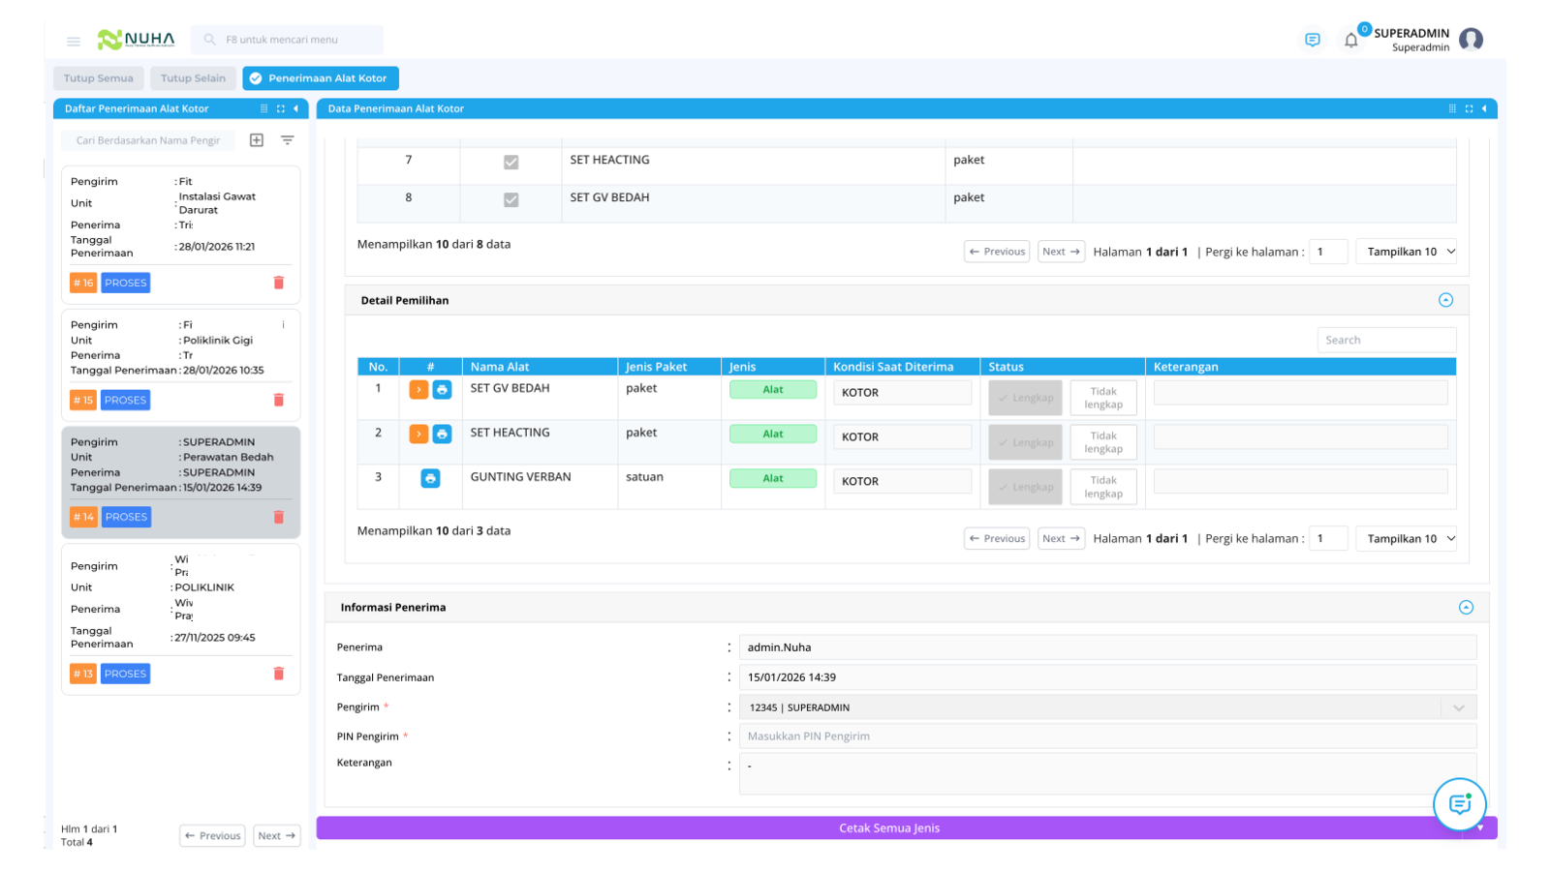1550x871 pixels.
Task: Delete record #14 with trash icon
Action: click(x=279, y=517)
